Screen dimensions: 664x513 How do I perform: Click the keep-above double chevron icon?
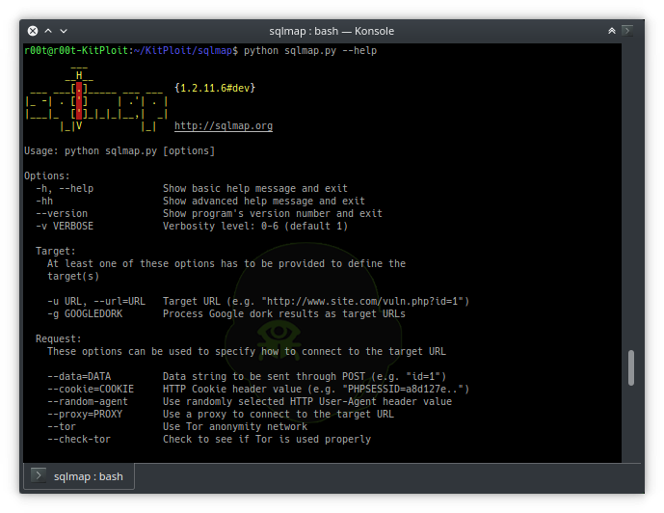click(x=612, y=31)
